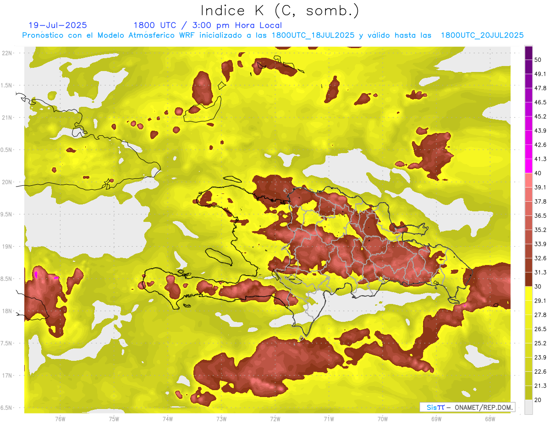Click the color bar value '32.6'

click(540, 258)
